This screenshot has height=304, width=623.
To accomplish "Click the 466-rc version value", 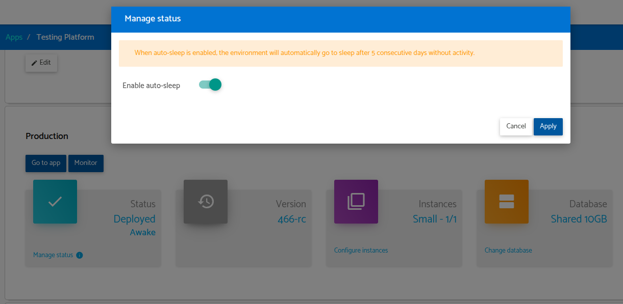I will pyautogui.click(x=292, y=219).
